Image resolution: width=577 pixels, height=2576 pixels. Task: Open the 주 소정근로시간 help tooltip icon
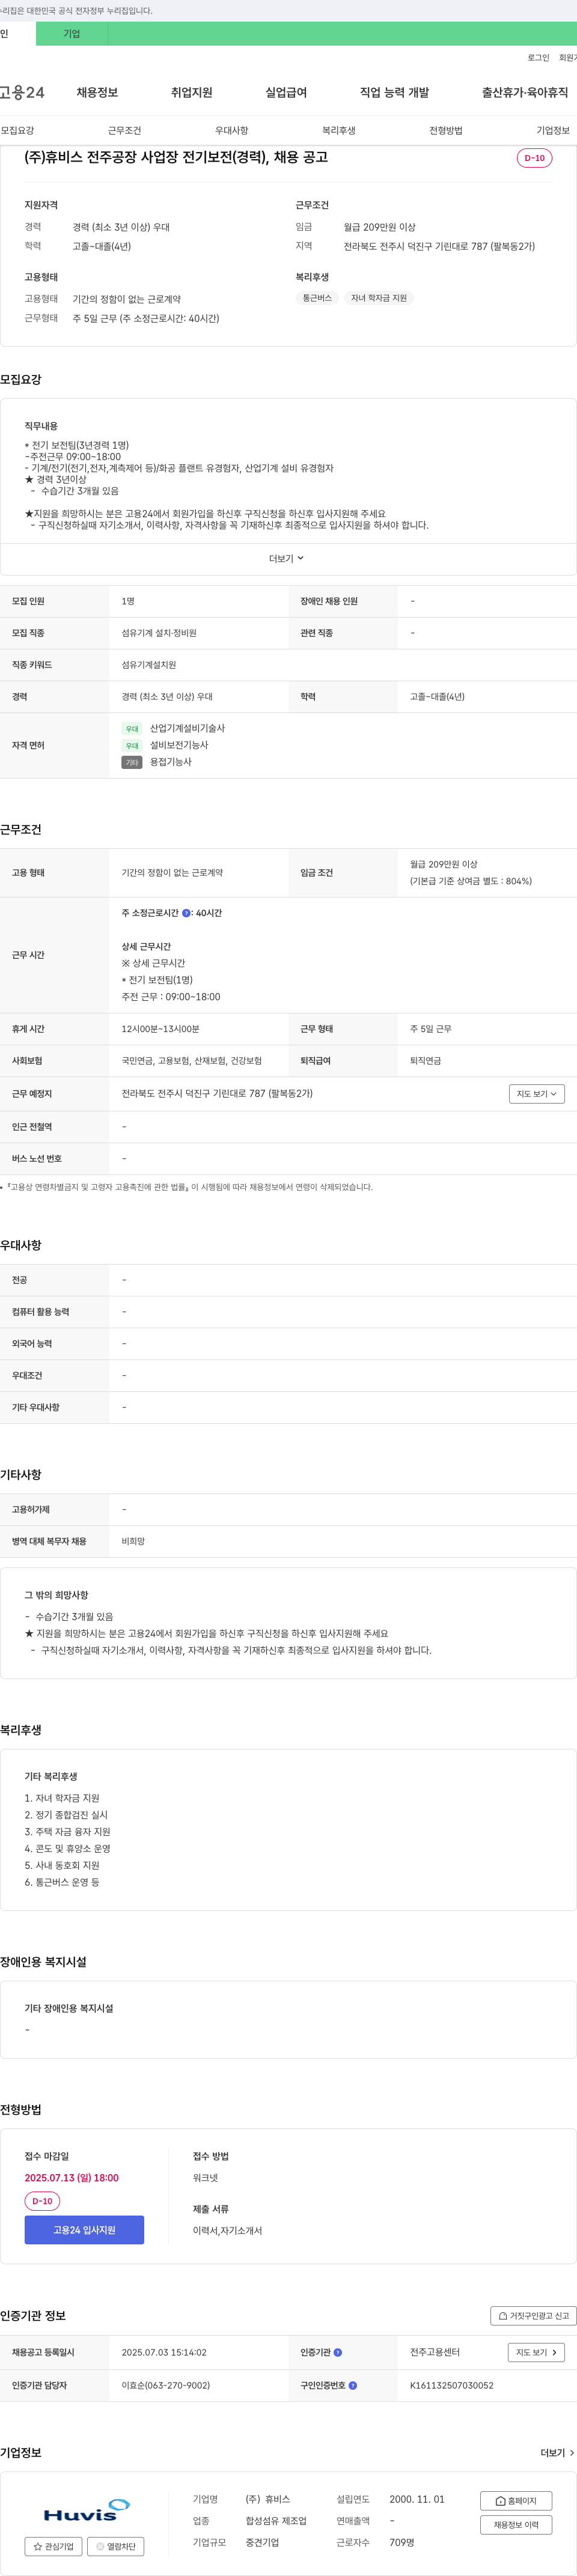pos(186,913)
